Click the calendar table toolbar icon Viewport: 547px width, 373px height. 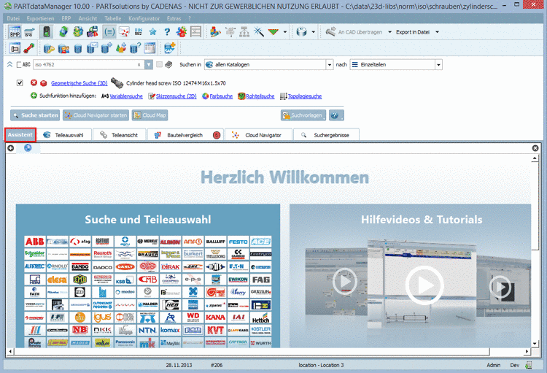pyautogui.click(x=150, y=48)
